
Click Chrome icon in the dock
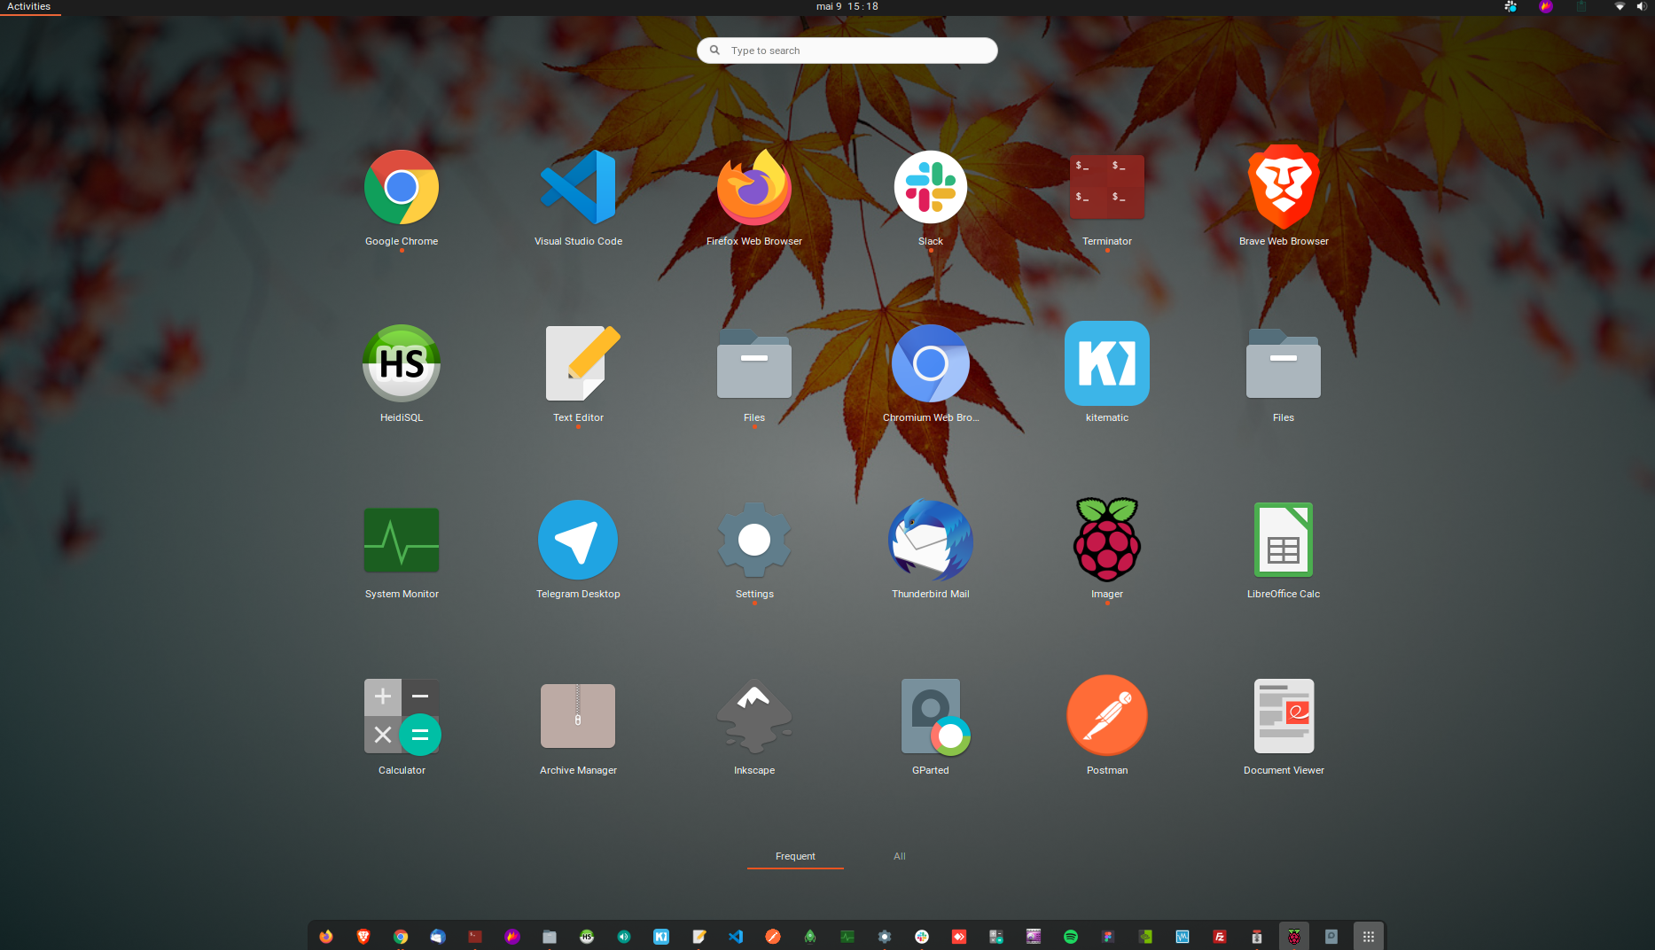(x=401, y=937)
